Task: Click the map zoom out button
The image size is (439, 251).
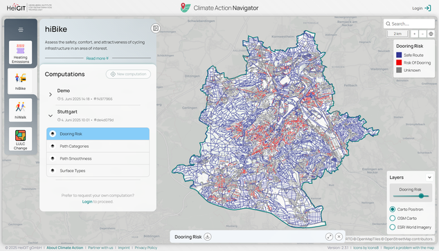Action: pos(422,34)
